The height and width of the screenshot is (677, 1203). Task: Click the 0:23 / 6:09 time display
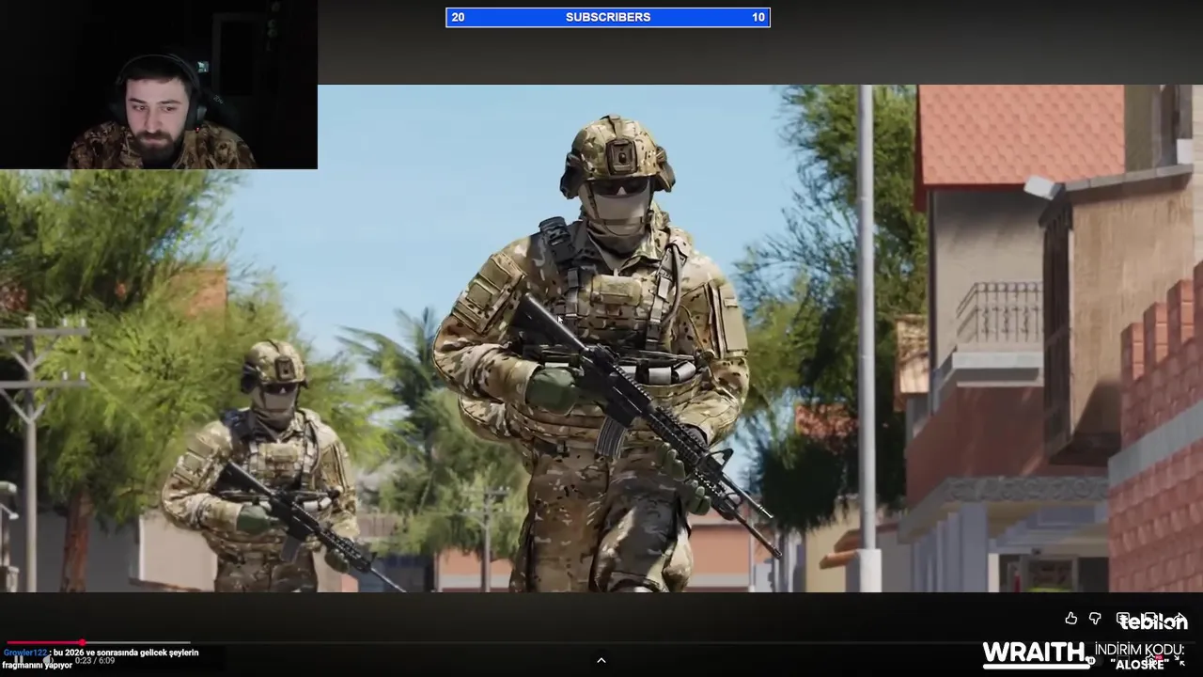point(95,661)
